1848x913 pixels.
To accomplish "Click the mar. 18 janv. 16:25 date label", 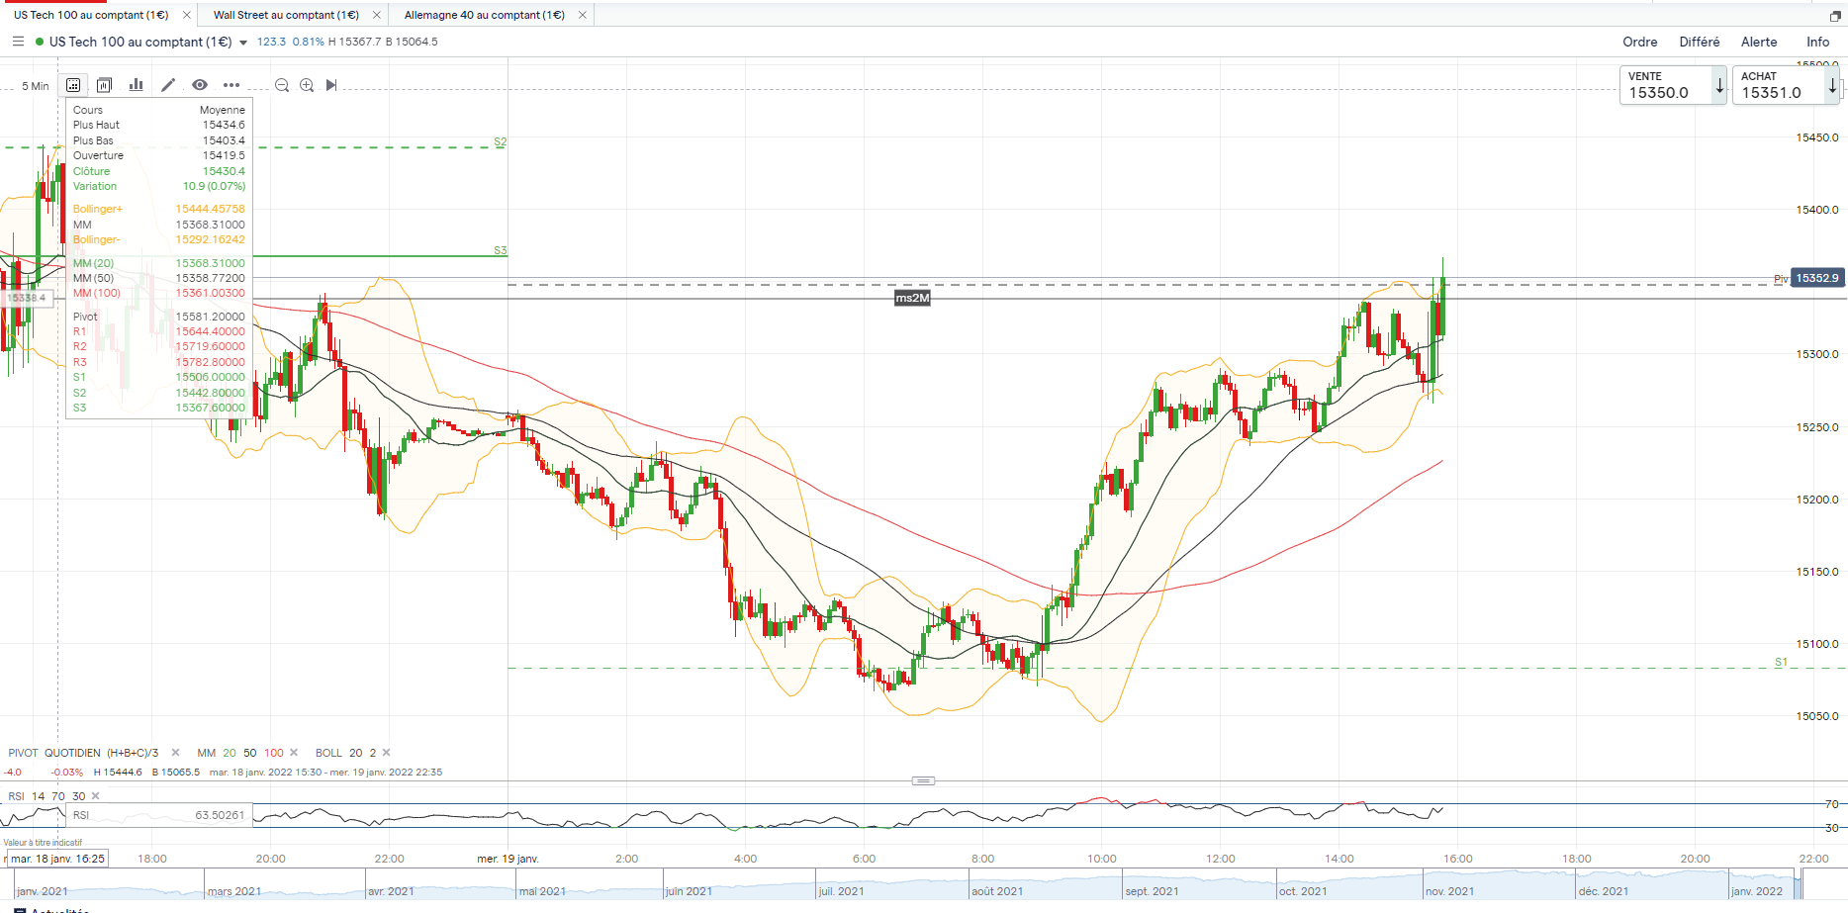I will point(57,859).
